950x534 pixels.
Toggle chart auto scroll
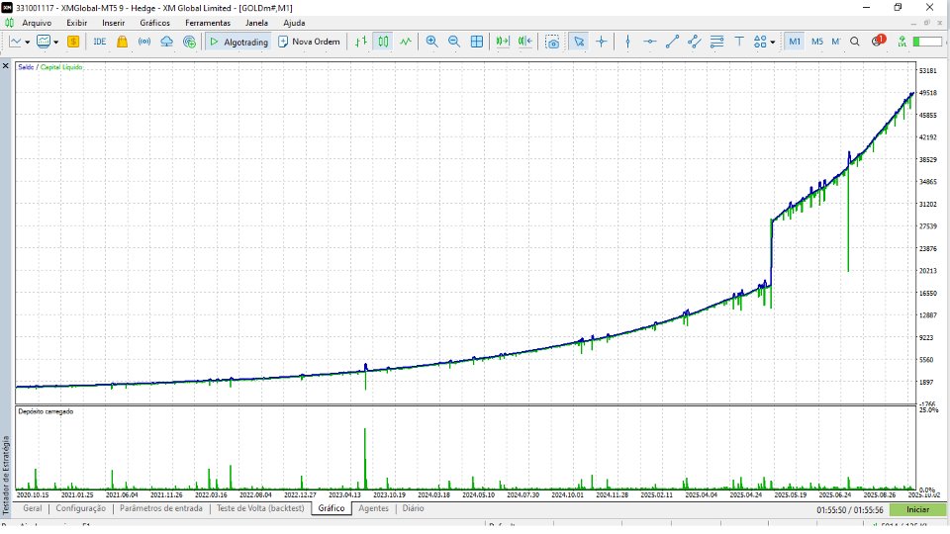click(503, 42)
